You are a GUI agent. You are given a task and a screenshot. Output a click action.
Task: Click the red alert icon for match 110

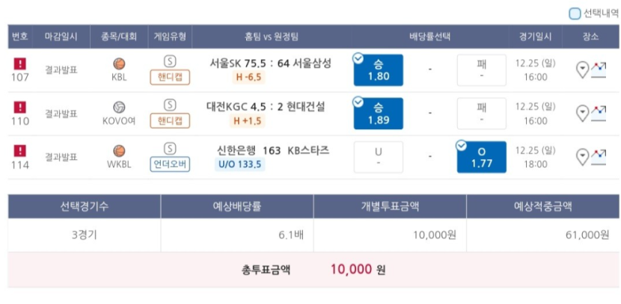19,107
